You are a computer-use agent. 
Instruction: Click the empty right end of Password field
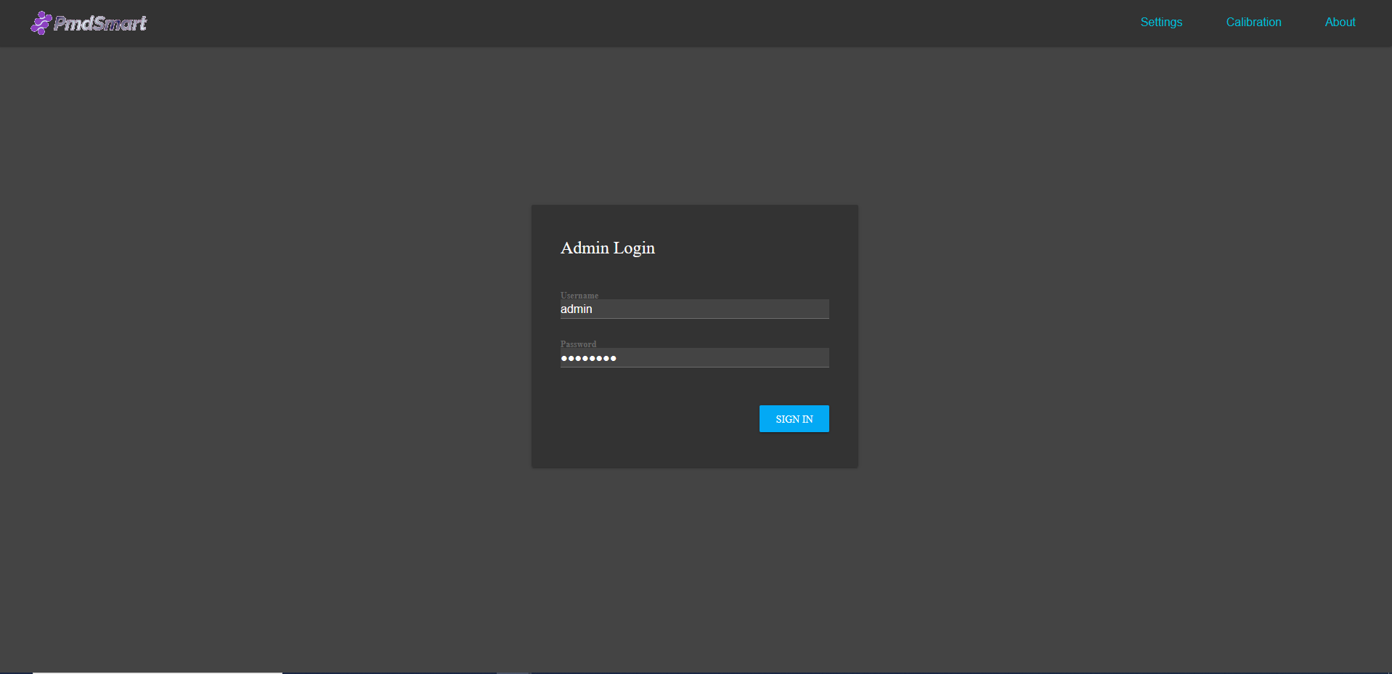point(799,358)
